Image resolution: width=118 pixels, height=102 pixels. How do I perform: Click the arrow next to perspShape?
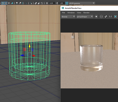point(92,16)
